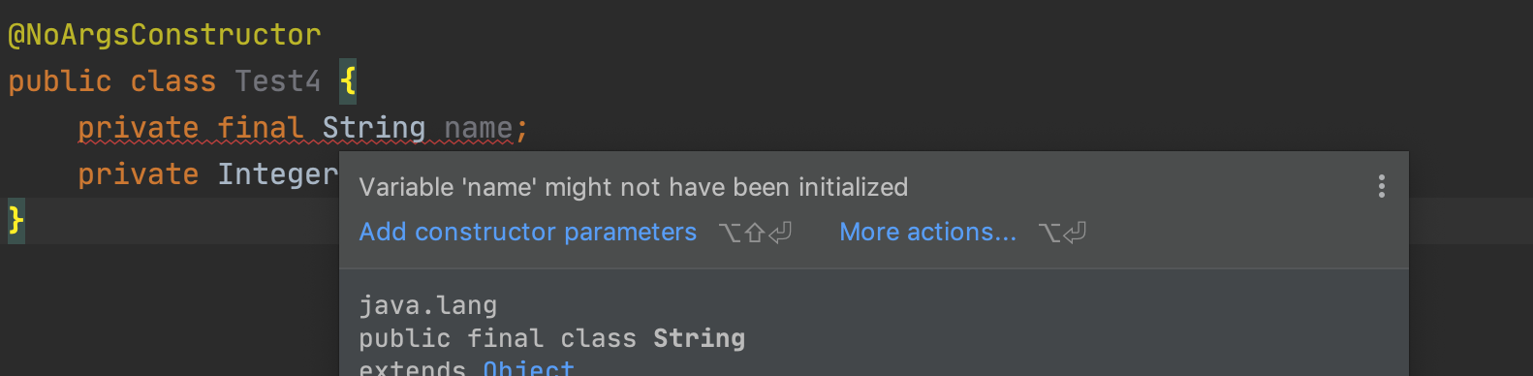Click the 'private' keyword before Integer

pos(138,174)
